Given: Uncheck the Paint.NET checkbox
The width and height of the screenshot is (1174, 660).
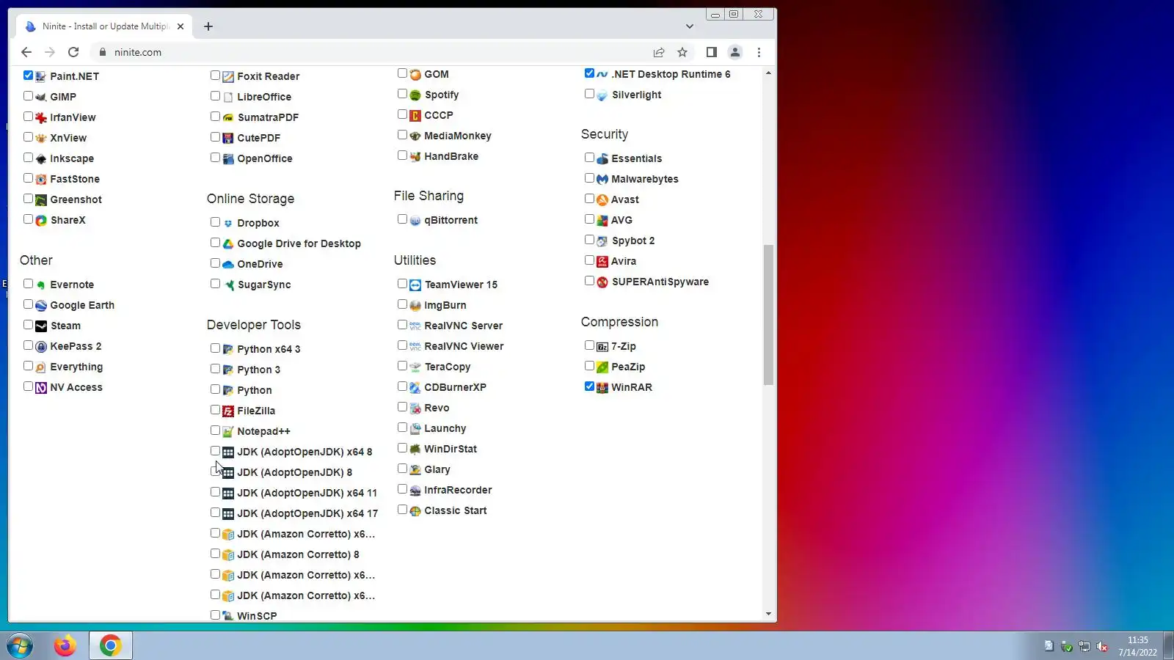Looking at the screenshot, I should 28,76.
